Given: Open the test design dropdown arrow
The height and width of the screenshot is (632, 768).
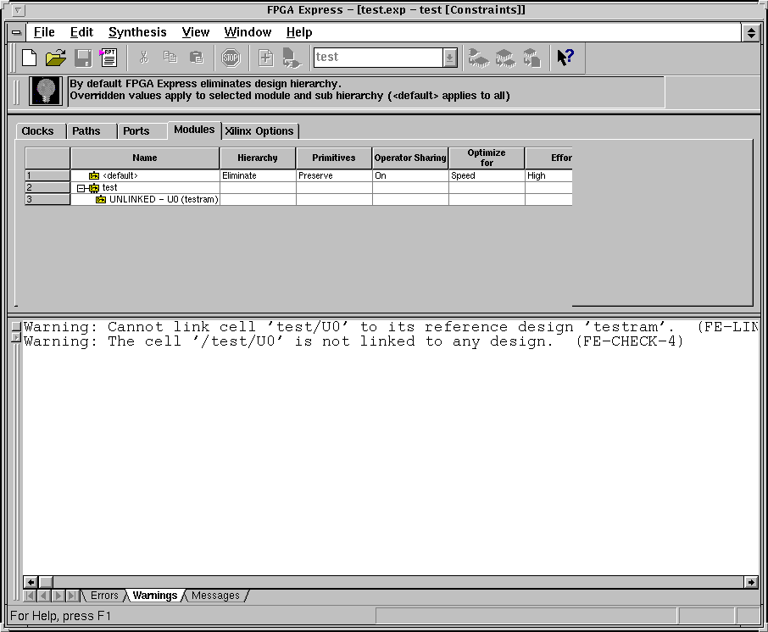Looking at the screenshot, I should click(x=450, y=58).
